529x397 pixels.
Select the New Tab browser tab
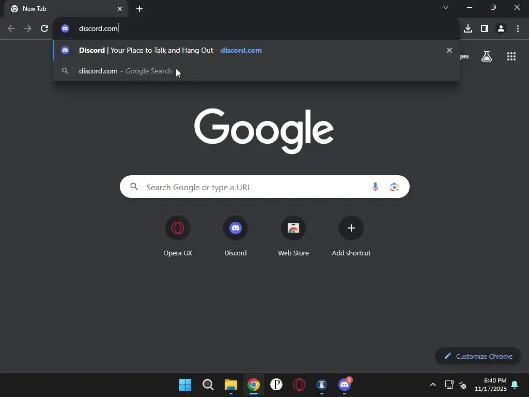pos(66,9)
